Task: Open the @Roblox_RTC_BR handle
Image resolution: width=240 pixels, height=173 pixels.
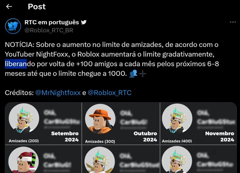Action: point(49,30)
